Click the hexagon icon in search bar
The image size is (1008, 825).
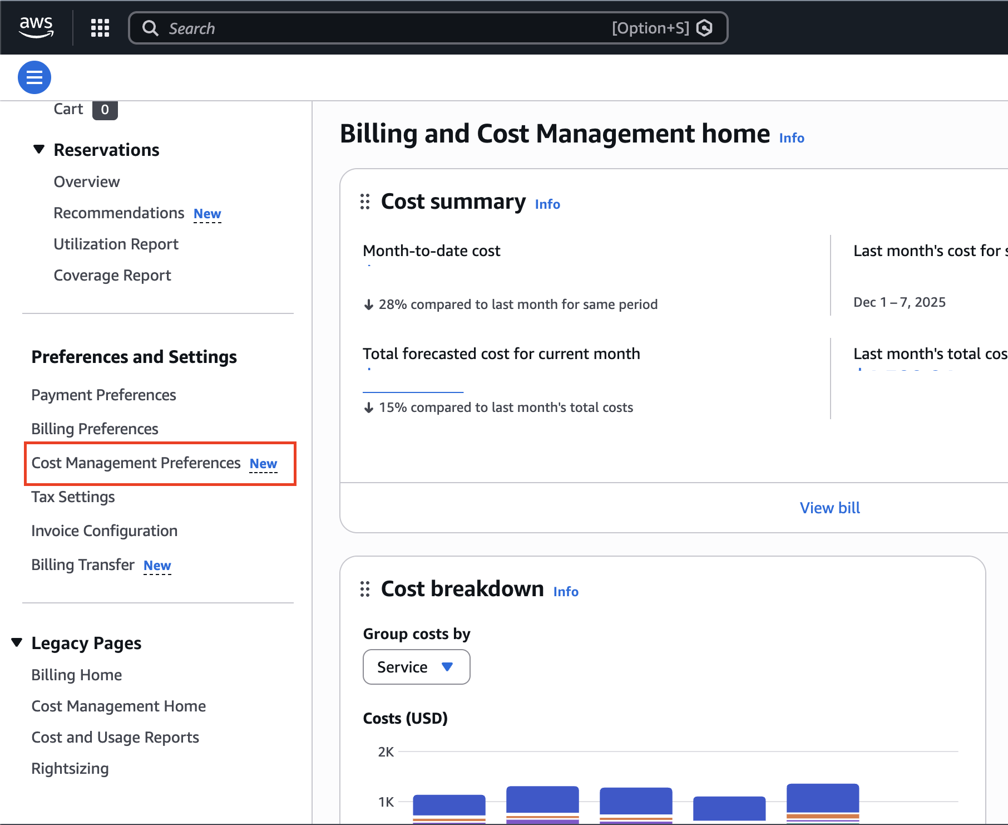(705, 28)
